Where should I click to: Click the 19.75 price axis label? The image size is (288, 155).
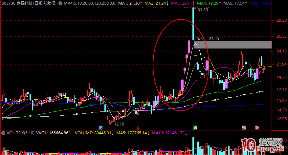(x=281, y=78)
